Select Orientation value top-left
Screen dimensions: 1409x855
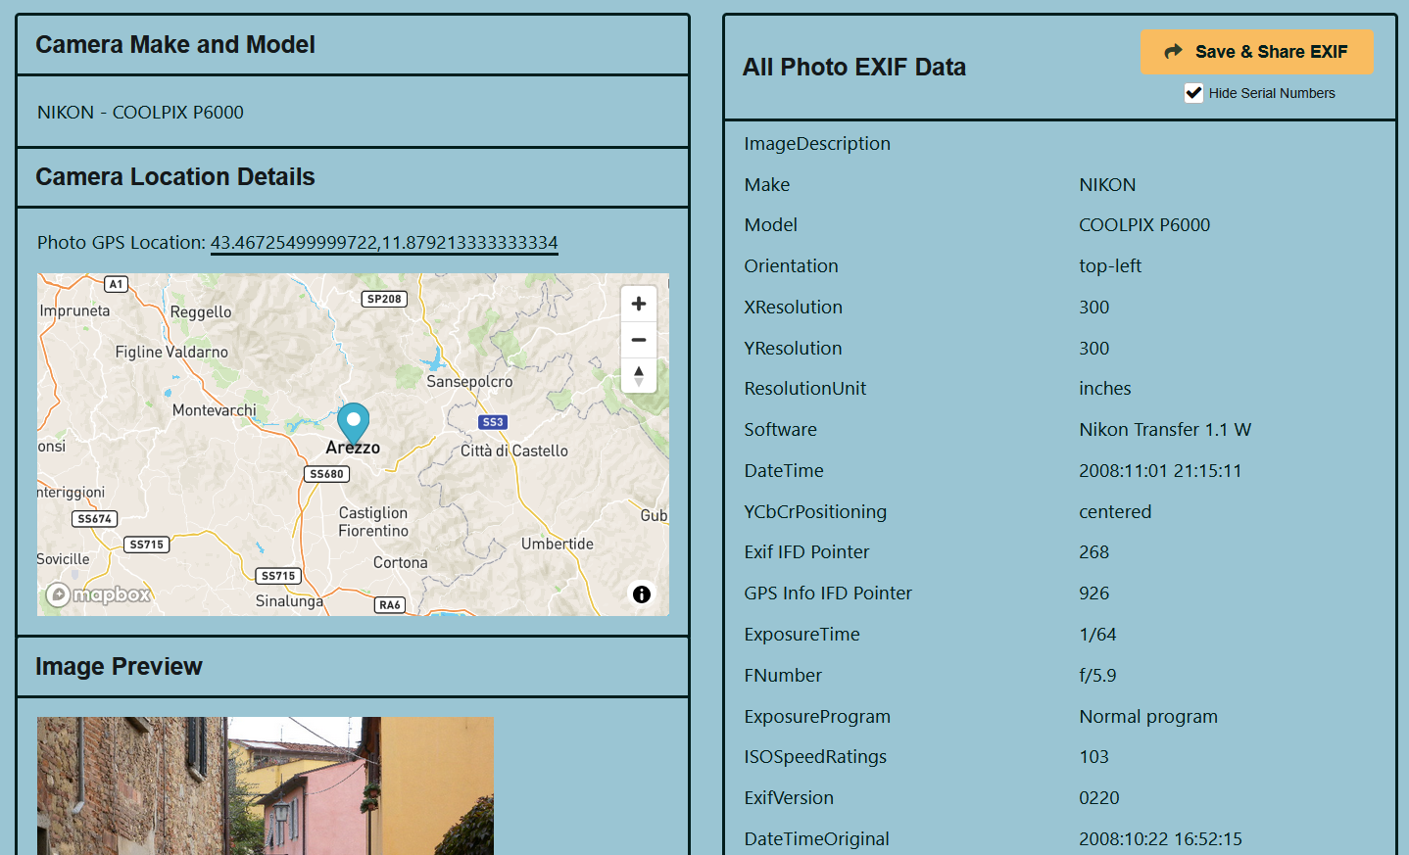(x=1110, y=266)
